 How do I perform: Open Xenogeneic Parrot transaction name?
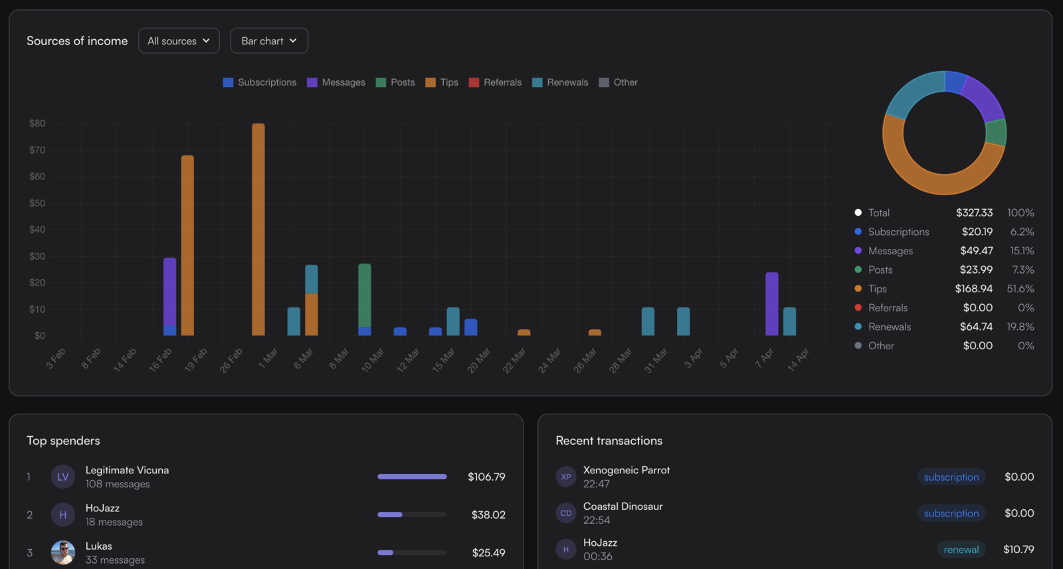pyautogui.click(x=627, y=470)
